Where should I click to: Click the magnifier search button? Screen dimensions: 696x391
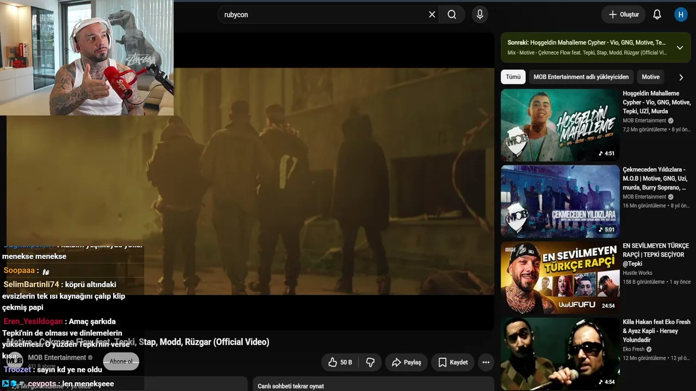coord(452,15)
